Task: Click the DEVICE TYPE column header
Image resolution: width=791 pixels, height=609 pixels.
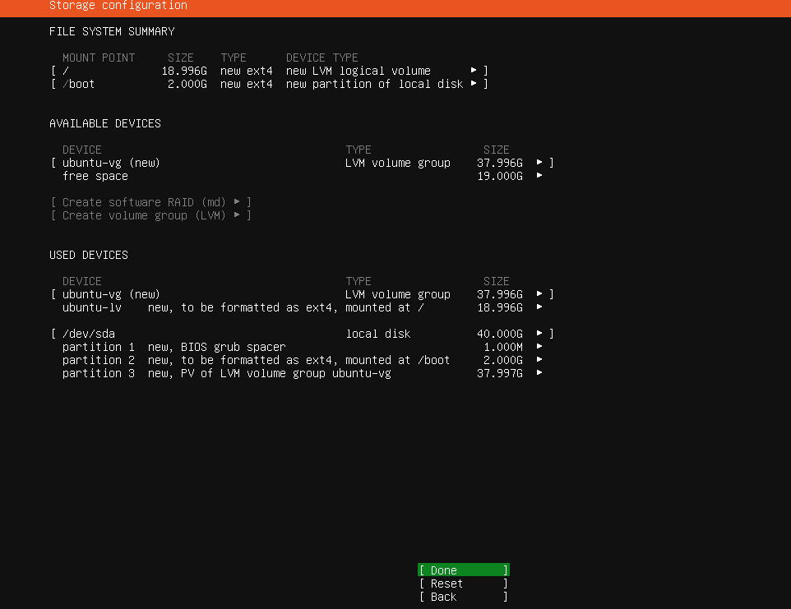Action: [x=321, y=58]
